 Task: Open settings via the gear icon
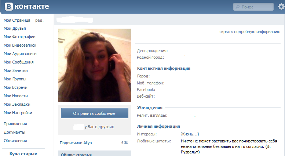coord(281,7)
